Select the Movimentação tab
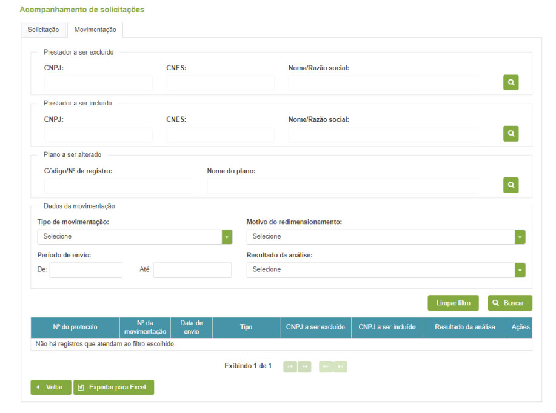The height and width of the screenshot is (413, 556). [x=95, y=30]
